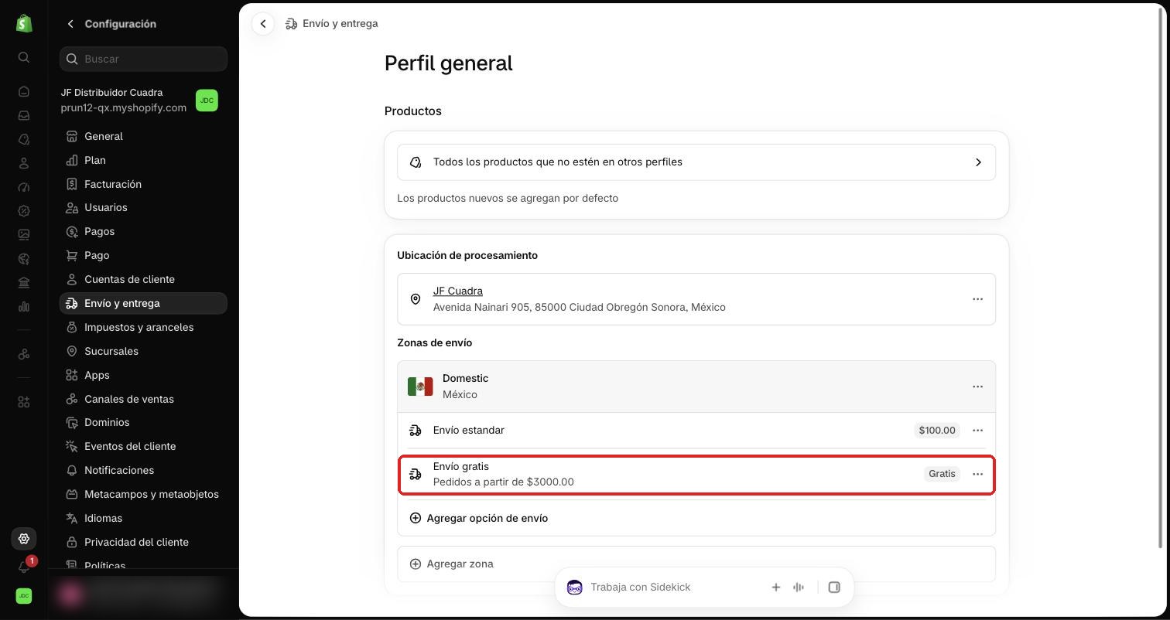1170x620 pixels.
Task: Open the three-dot menu for Envío gratis
Action: click(977, 474)
